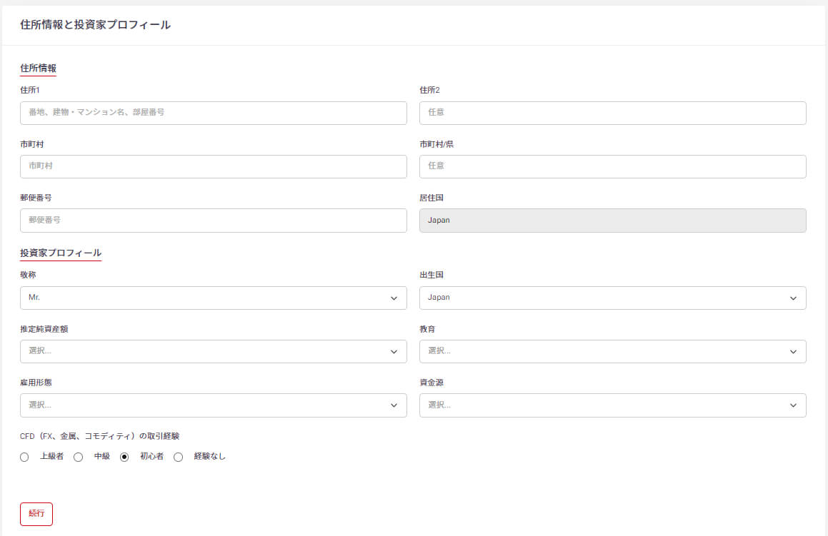Screen dimensions: 828x536
Task: Expand the 資金源 dropdown
Action: pyautogui.click(x=612, y=405)
